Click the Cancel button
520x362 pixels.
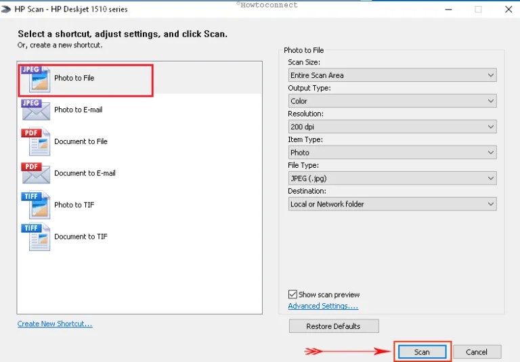click(x=477, y=352)
